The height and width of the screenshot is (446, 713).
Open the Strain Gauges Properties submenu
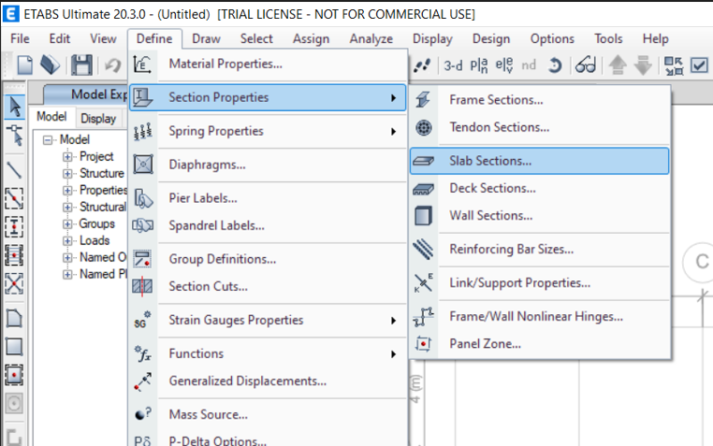coord(268,321)
